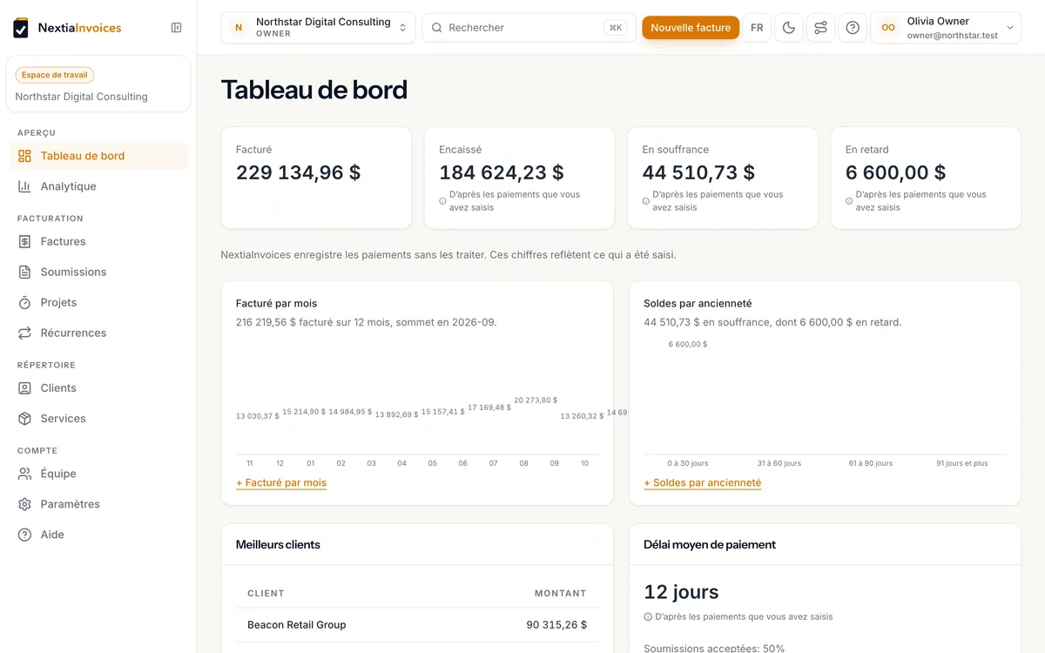This screenshot has height=653, width=1045.
Task: Focus the Rechercher search field
Action: [529, 28]
